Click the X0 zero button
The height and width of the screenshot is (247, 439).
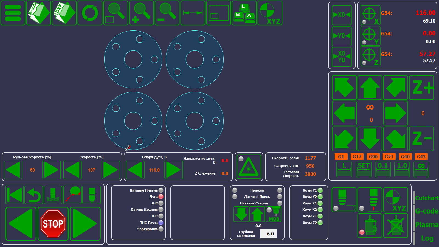[x=342, y=15]
